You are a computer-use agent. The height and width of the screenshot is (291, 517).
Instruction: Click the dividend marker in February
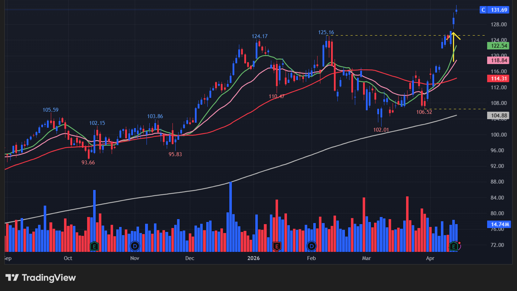[312, 245]
